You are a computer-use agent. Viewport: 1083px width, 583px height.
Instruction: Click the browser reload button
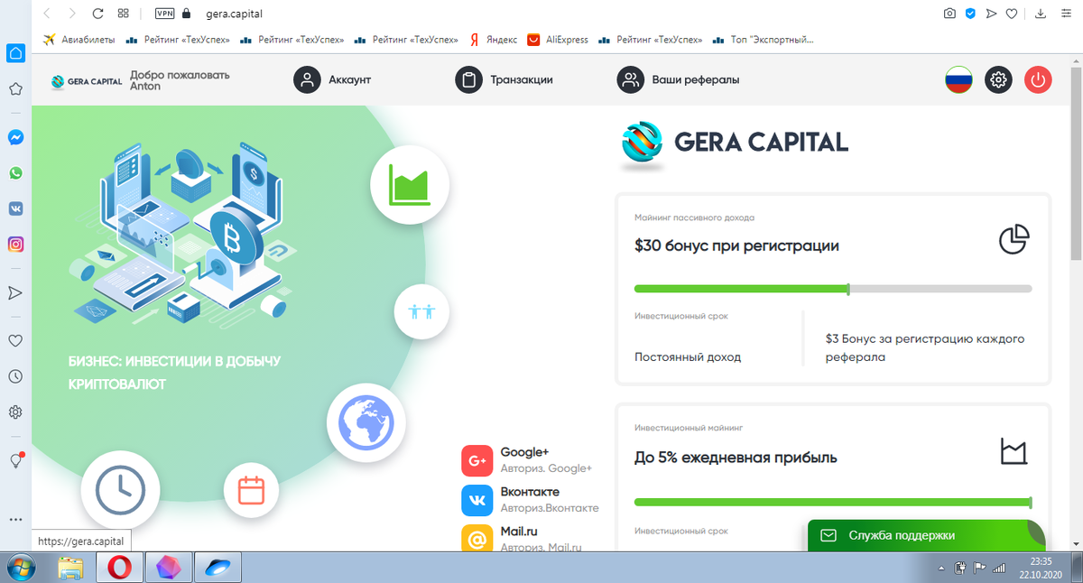point(97,14)
